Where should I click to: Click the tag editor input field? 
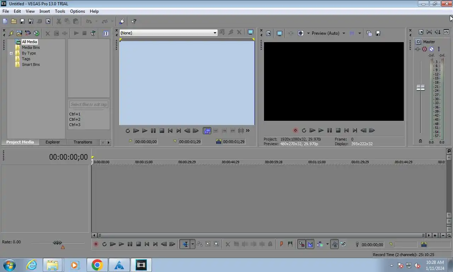[x=88, y=104]
